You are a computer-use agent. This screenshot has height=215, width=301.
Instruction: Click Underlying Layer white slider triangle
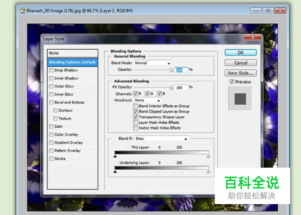[x=208, y=172]
